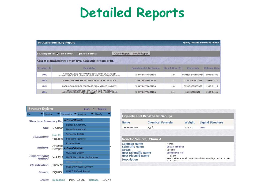Choose External Links menu entry
This screenshot has height=193, width=257.
[x=86, y=143]
